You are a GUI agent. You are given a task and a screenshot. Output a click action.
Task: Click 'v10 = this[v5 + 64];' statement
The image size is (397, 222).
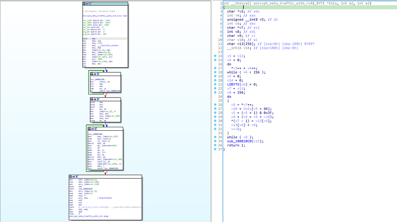coord(251,109)
